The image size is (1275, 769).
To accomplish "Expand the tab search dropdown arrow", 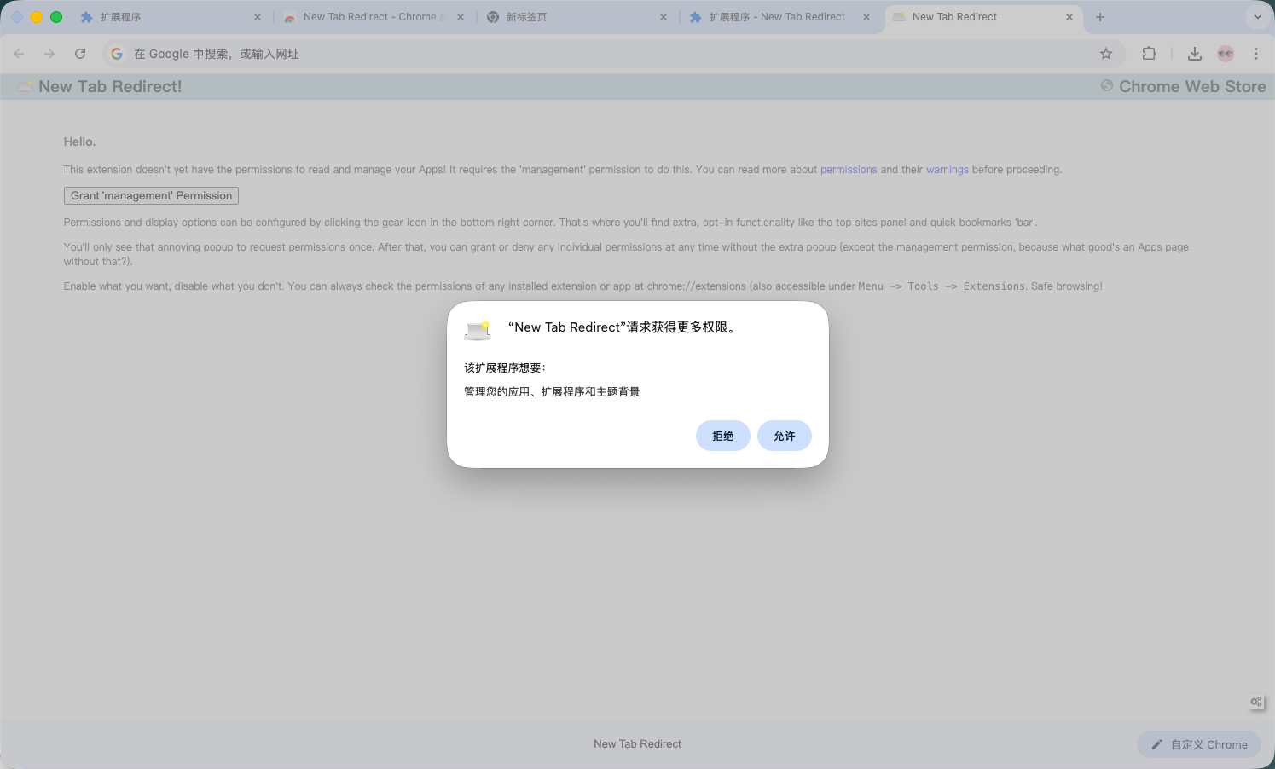I will (x=1257, y=17).
